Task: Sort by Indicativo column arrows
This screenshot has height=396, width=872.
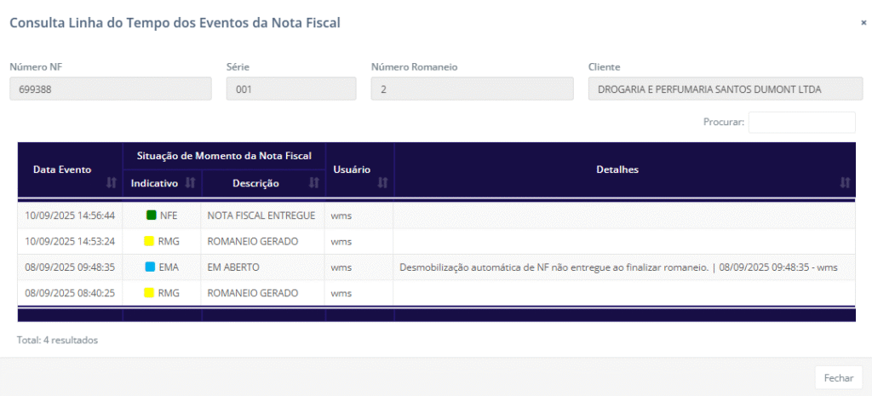Action: pos(190,183)
